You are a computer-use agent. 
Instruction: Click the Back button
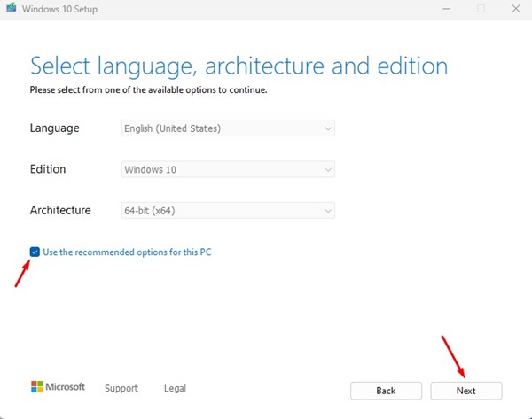click(x=386, y=391)
